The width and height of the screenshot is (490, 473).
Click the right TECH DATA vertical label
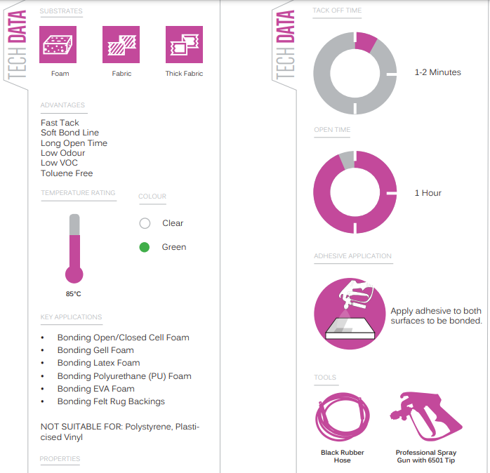[285, 45]
